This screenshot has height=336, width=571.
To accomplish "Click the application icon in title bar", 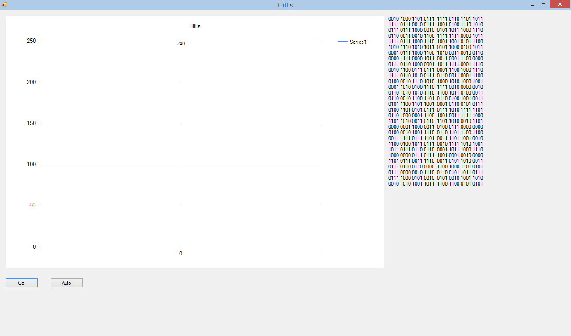I will pos(4,5).
